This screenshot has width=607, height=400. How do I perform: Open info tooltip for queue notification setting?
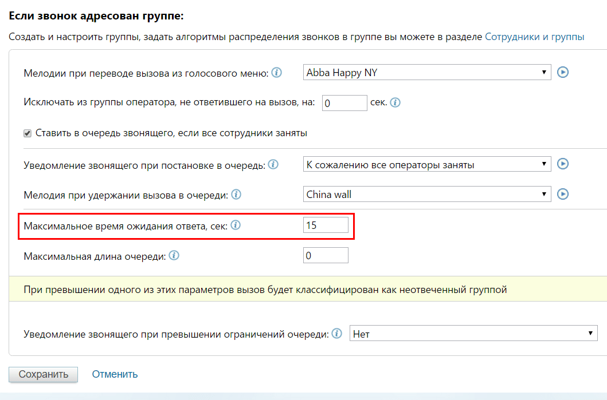[x=273, y=165]
